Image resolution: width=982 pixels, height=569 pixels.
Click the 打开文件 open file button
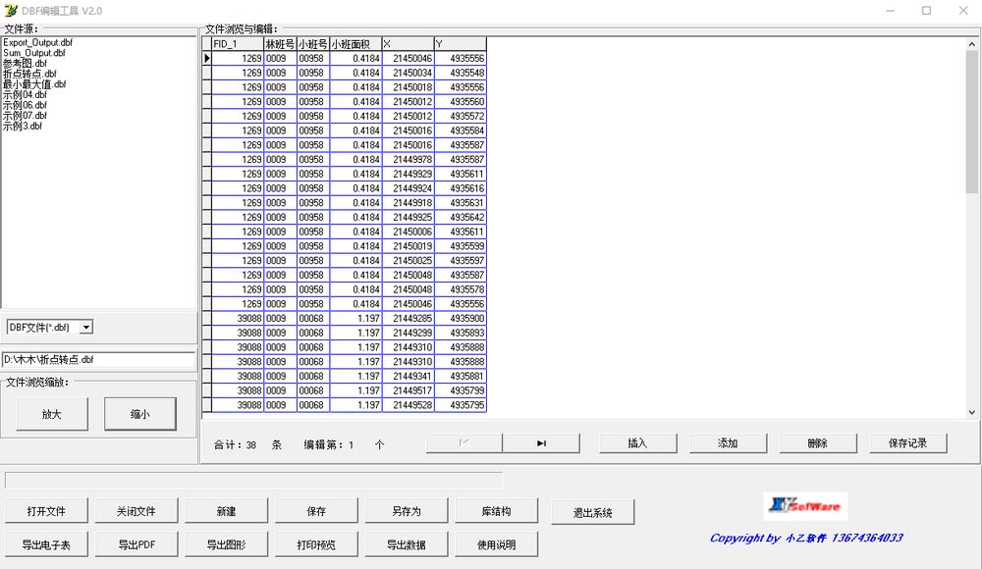coord(46,511)
